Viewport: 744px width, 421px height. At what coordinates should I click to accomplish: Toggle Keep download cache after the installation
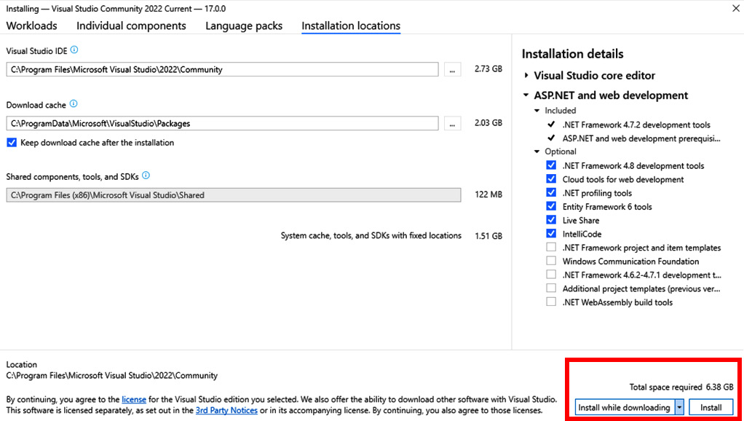coord(12,142)
